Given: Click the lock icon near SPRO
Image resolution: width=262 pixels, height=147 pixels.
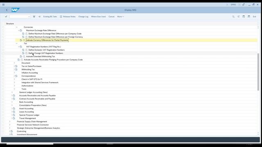Looking at the screenshot, I should coord(244,4).
